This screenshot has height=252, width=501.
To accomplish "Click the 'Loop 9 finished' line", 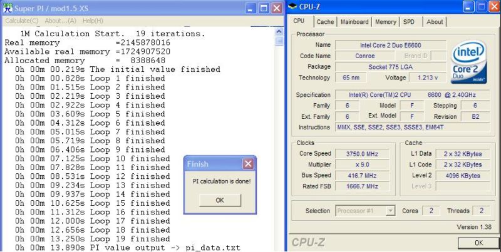I will click(x=90, y=149).
